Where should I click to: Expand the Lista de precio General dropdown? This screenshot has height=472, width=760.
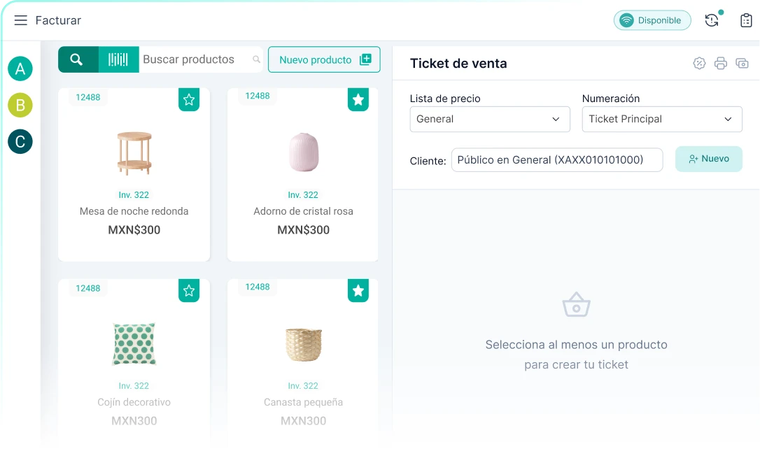(490, 119)
